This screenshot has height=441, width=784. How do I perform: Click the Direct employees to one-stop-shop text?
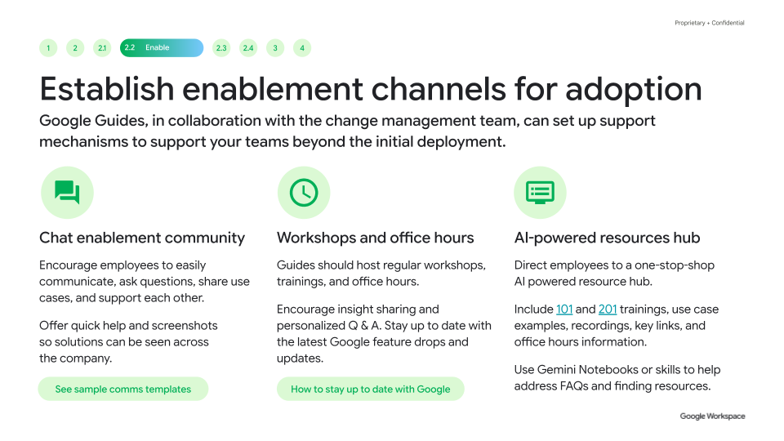tap(614, 274)
